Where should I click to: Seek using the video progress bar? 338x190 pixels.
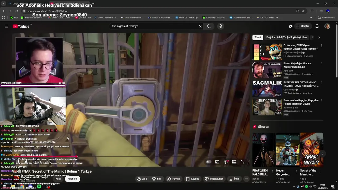point(131,156)
